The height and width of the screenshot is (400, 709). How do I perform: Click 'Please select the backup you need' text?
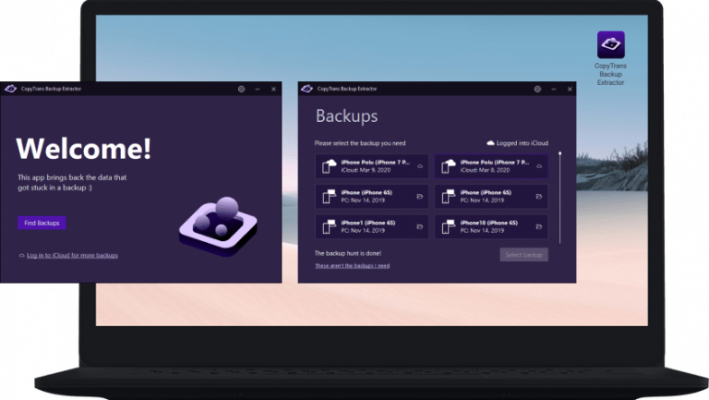(360, 143)
